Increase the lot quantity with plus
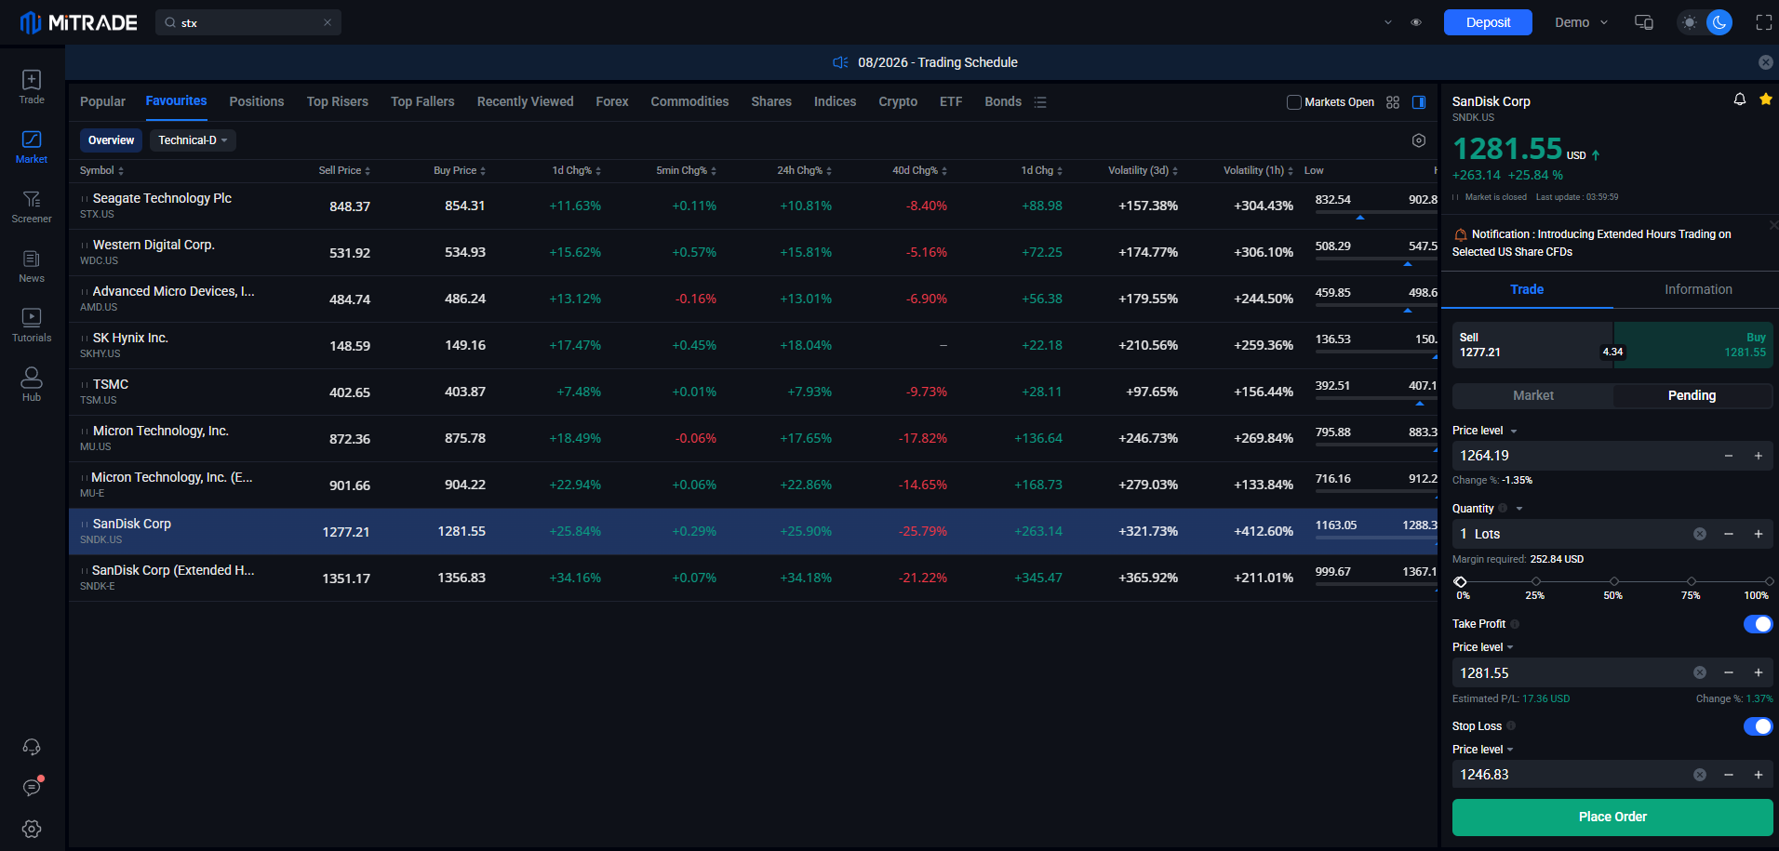 pos(1759,534)
